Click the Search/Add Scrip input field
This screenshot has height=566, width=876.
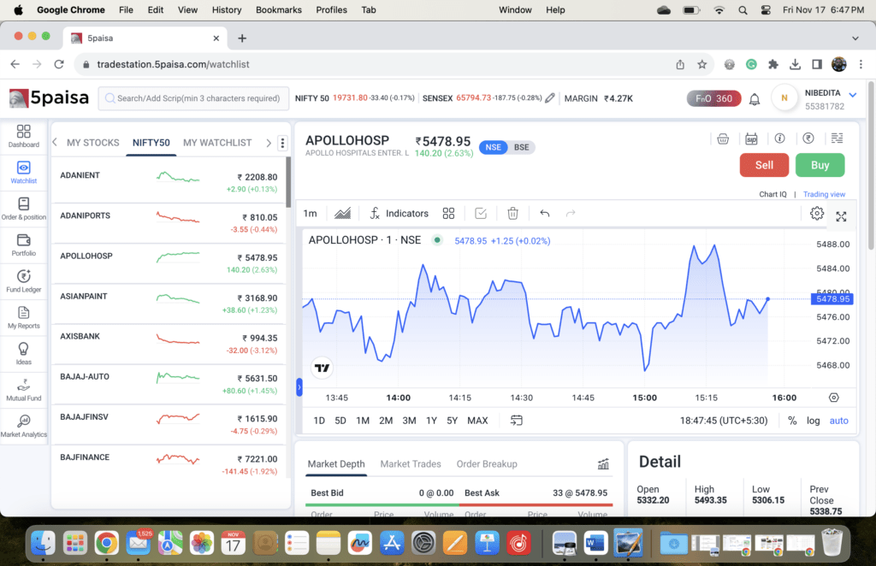click(193, 98)
